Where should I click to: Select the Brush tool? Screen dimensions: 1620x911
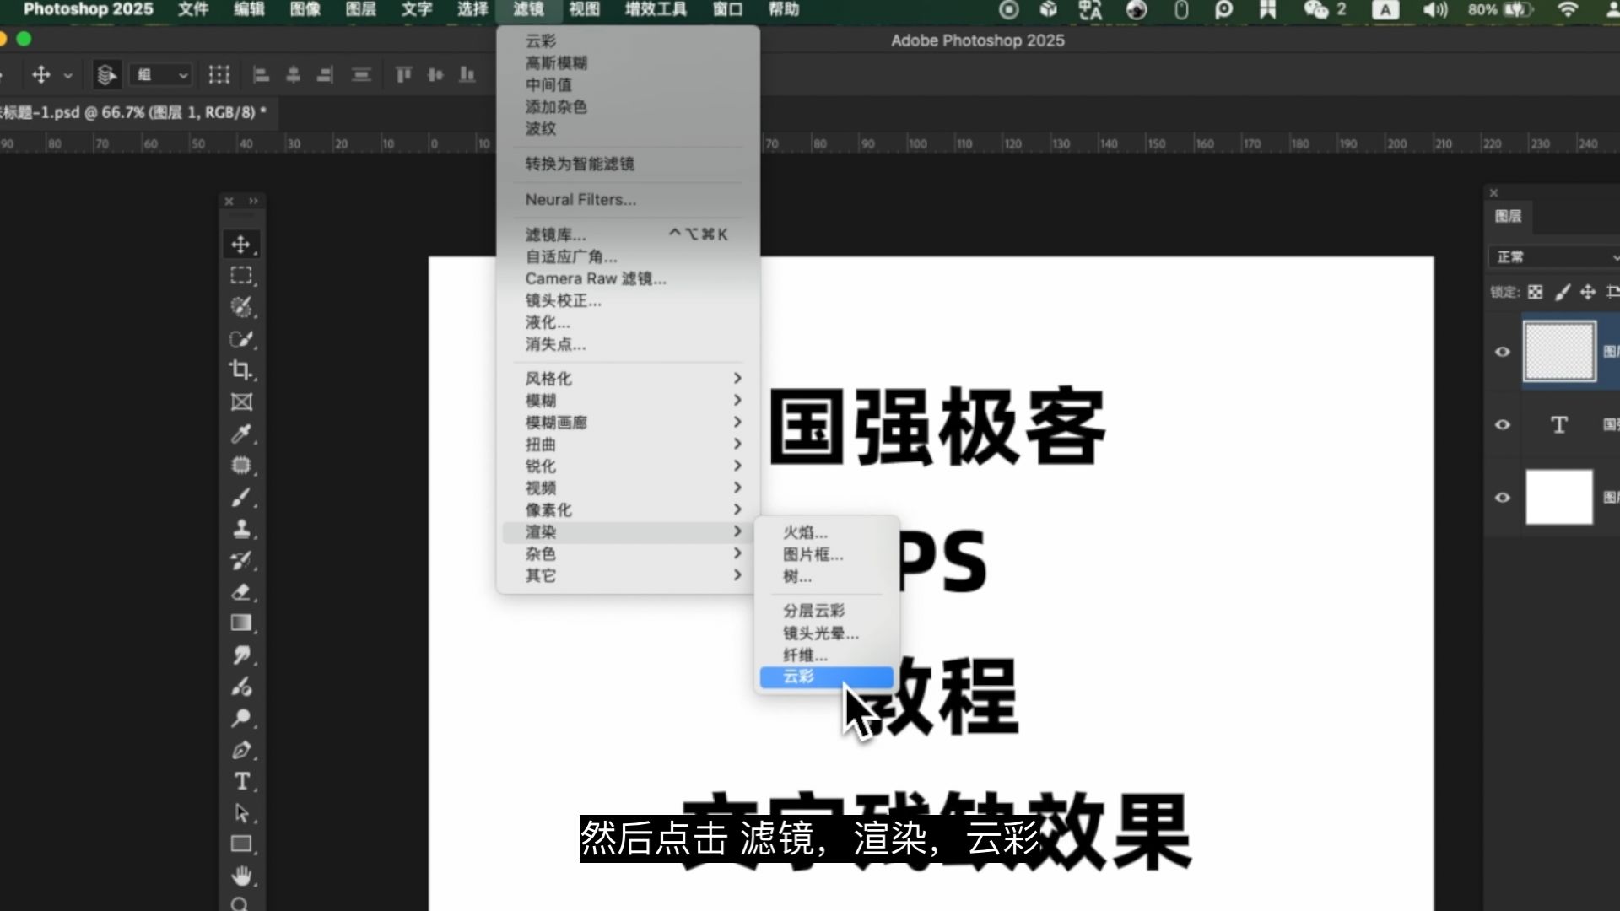[x=241, y=497]
